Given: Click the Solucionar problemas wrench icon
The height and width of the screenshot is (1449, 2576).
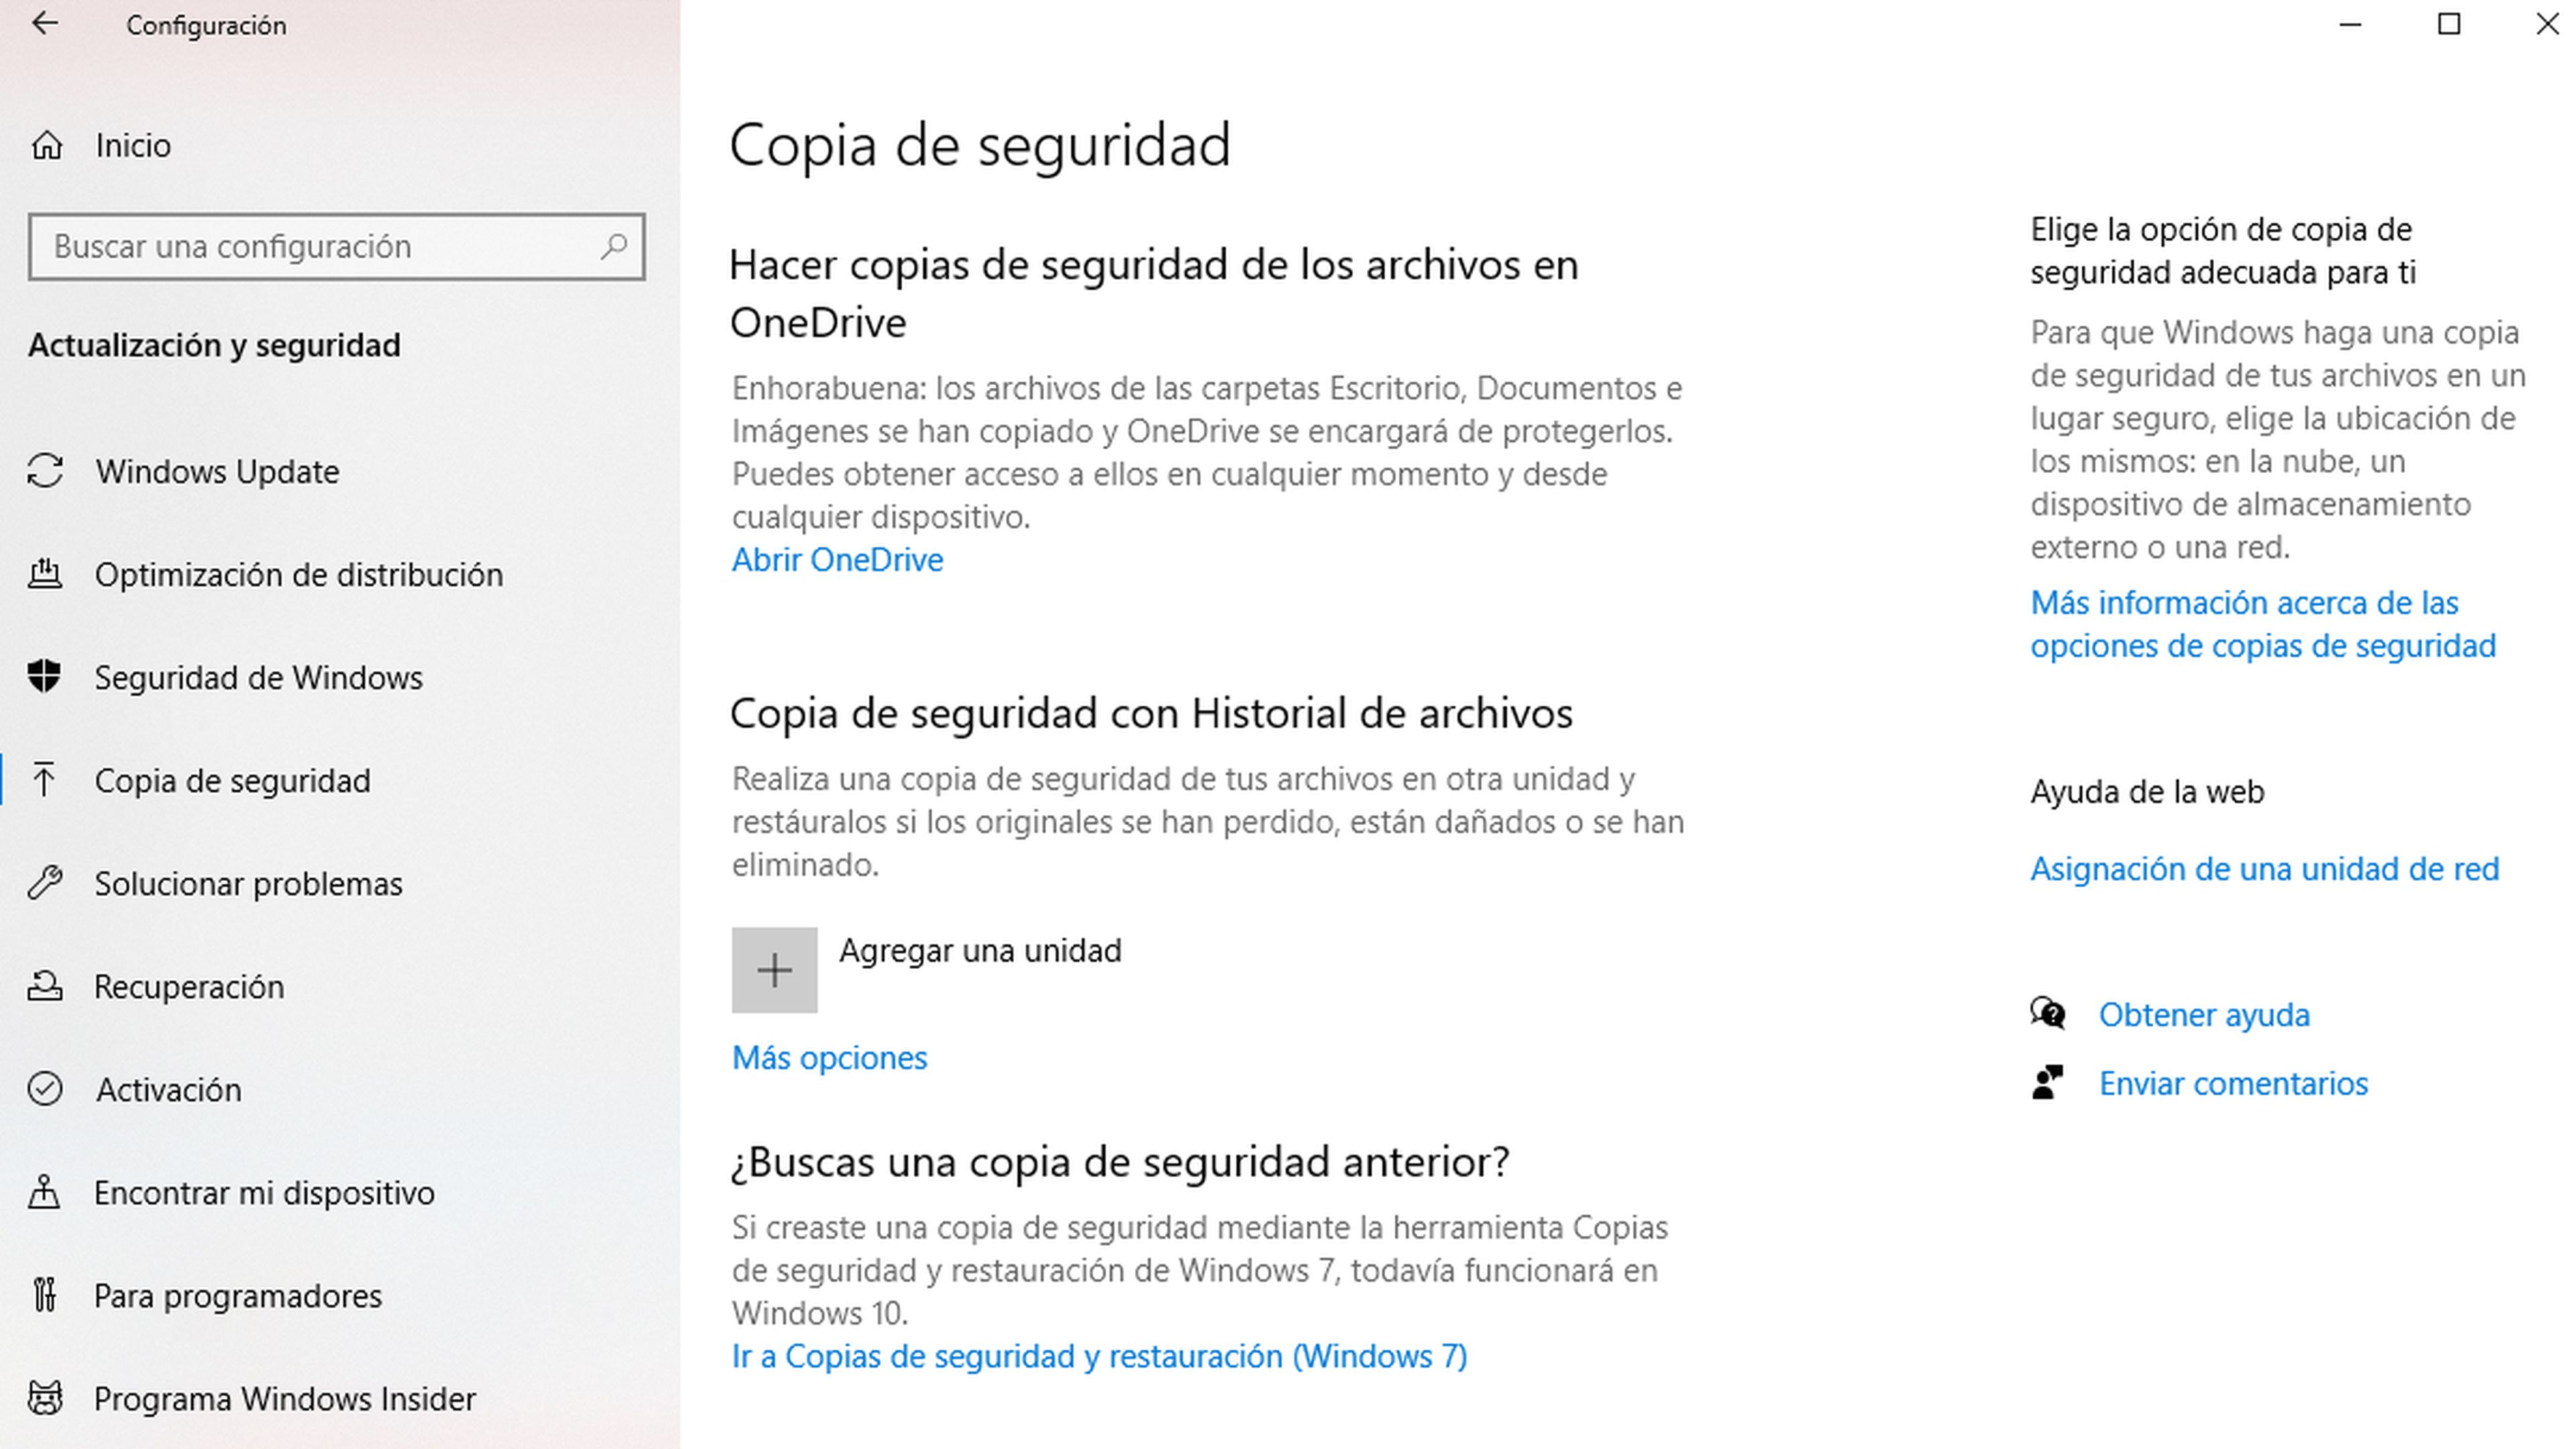Looking at the screenshot, I should (x=45, y=883).
